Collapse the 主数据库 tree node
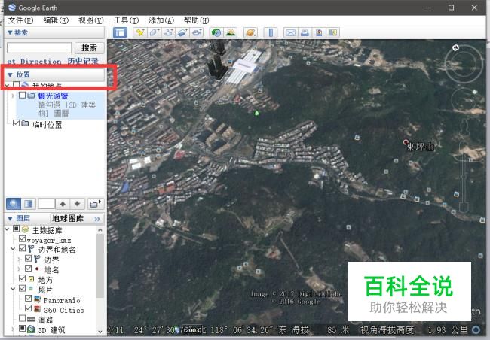 (x=8, y=229)
